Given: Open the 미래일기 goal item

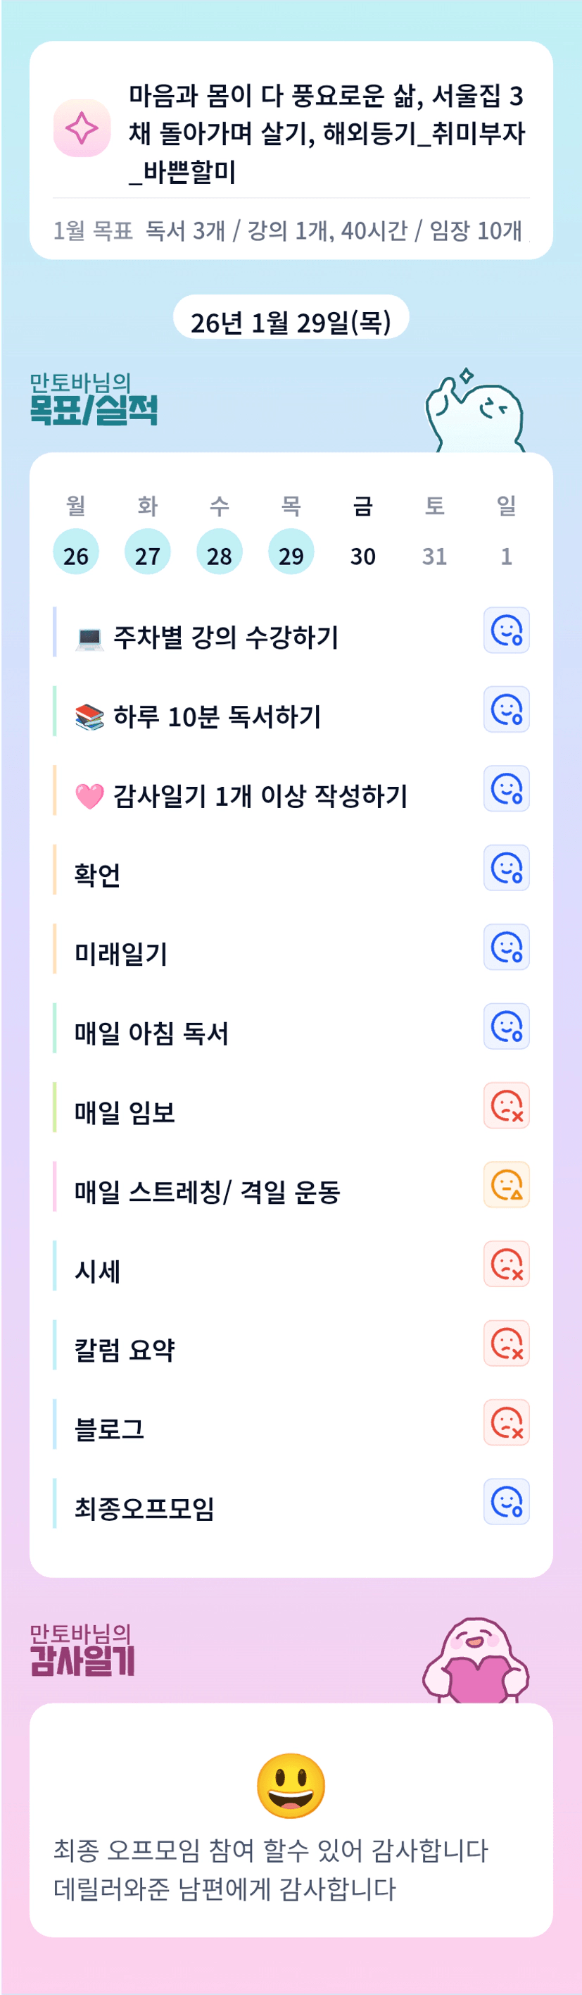Looking at the screenshot, I should click(122, 954).
